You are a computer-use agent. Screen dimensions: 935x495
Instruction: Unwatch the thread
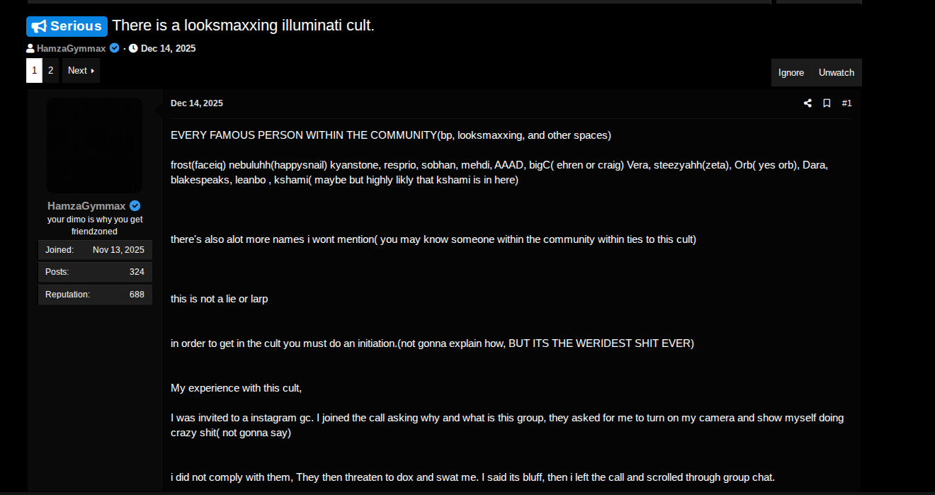coord(837,72)
